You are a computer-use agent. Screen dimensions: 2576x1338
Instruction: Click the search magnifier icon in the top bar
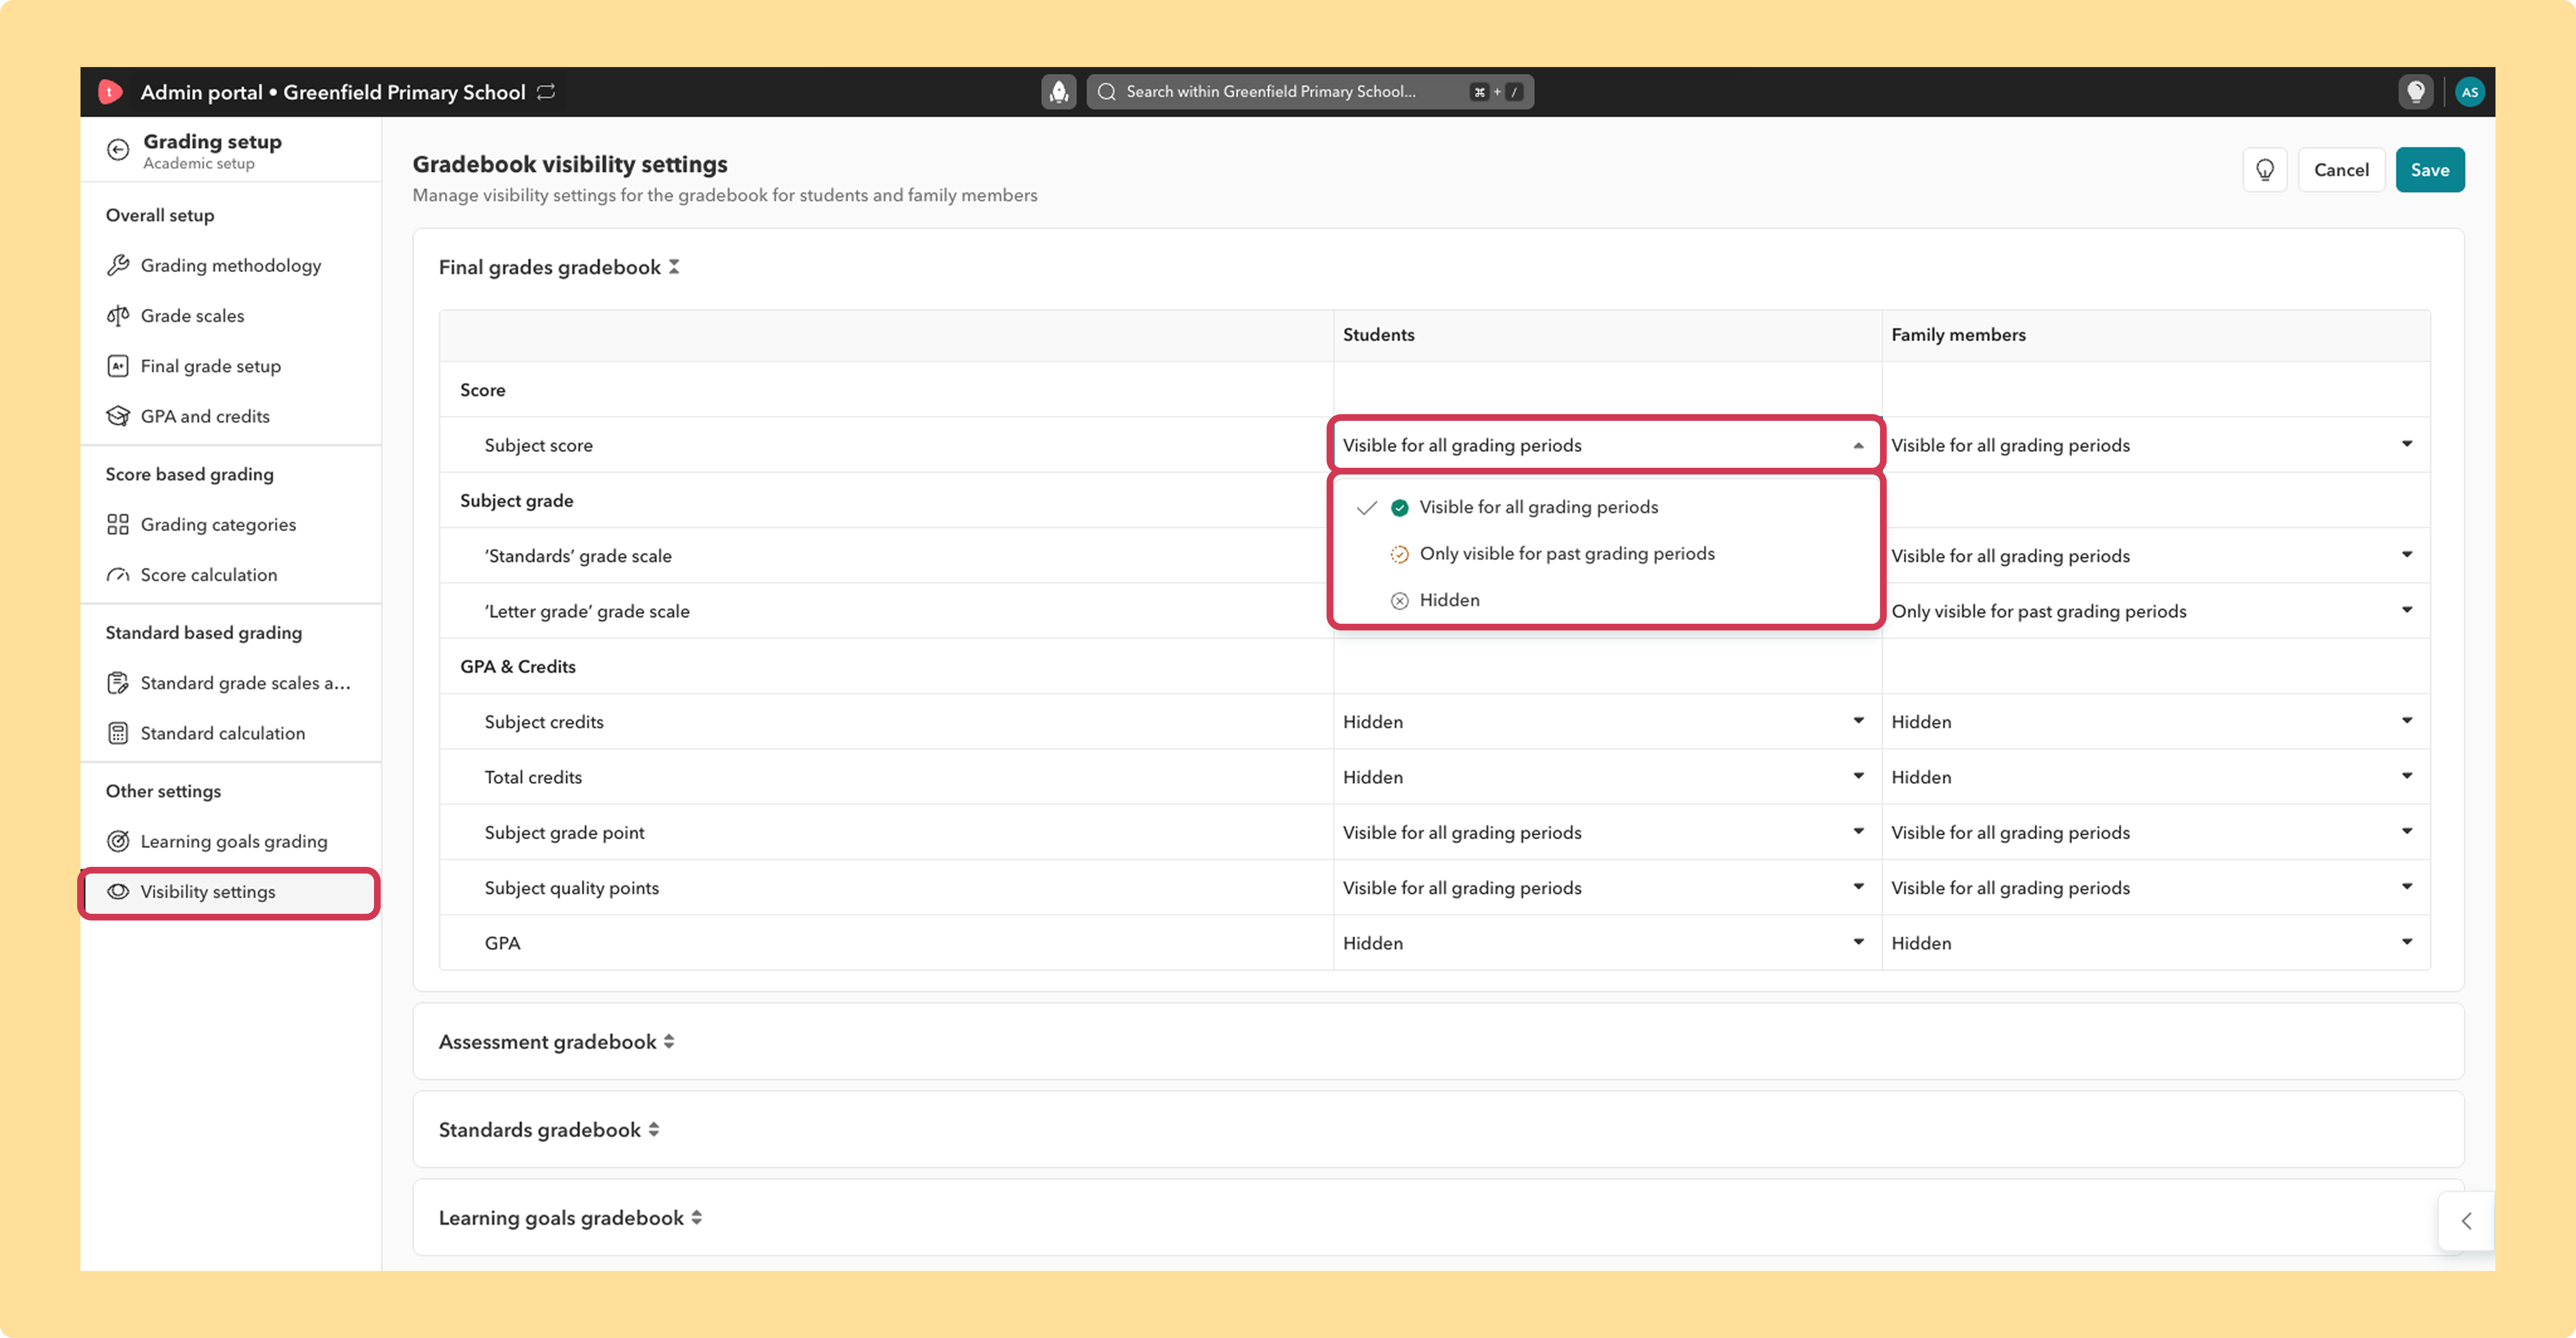pyautogui.click(x=1106, y=92)
